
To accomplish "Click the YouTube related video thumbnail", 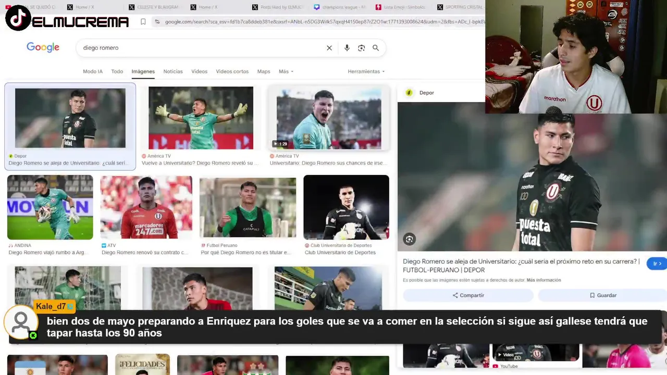I will point(536,352).
